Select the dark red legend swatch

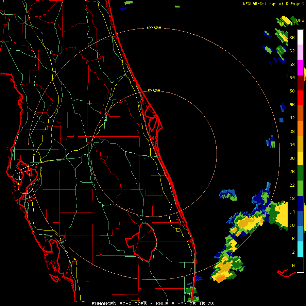300,83
